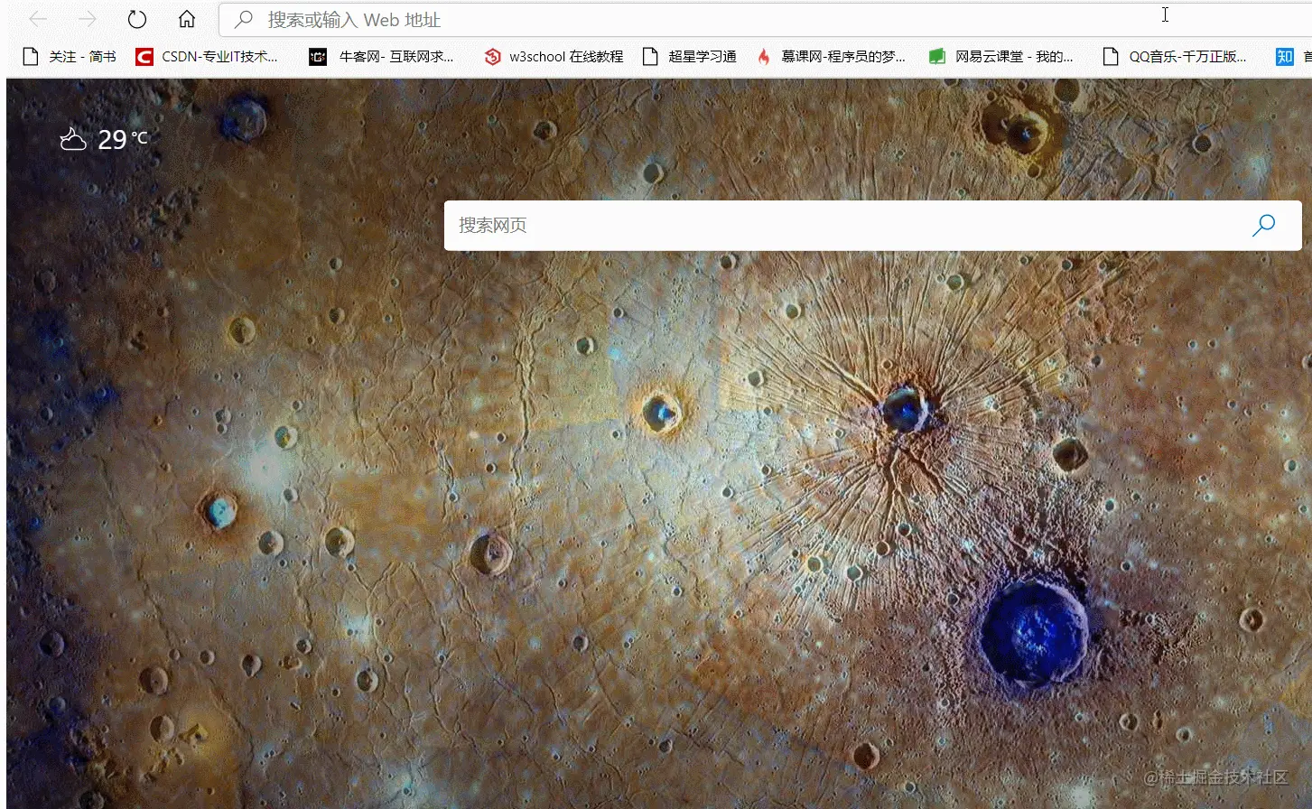Screen dimensions: 1312x809
Task: Open the 牛客网 bookmark
Action: point(381,57)
